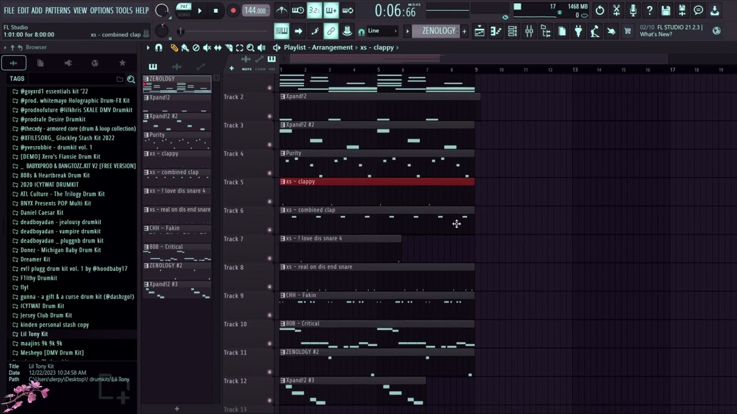This screenshot has width=737, height=414.
Task: Open the EDIT menu
Action: click(x=23, y=10)
